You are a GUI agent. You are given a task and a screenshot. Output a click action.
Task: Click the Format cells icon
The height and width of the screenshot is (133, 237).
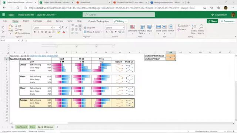click(171, 27)
